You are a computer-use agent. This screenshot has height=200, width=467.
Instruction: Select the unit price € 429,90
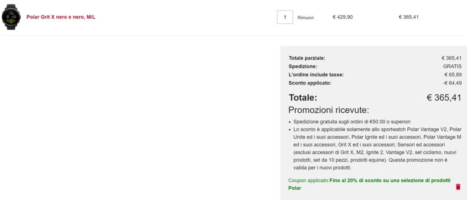coord(342,17)
